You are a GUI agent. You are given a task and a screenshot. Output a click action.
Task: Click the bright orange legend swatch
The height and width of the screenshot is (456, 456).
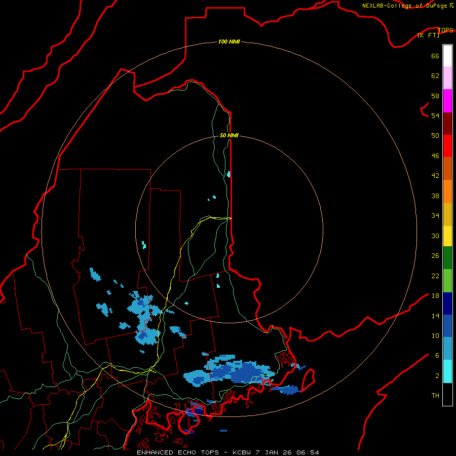[447, 192]
